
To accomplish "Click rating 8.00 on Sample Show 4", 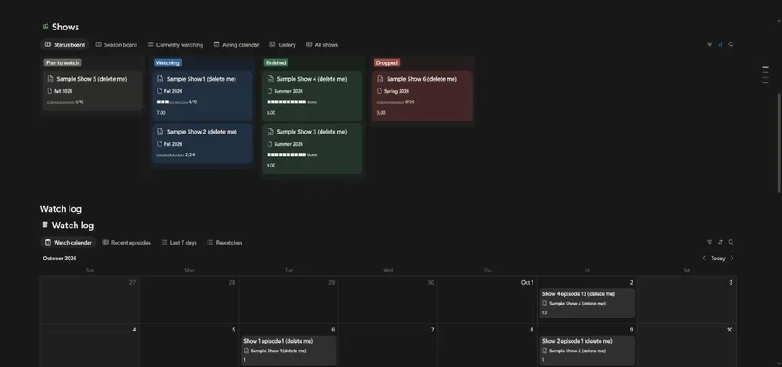I will [271, 113].
